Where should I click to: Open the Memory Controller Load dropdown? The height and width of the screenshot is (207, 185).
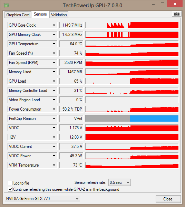click(x=54, y=91)
